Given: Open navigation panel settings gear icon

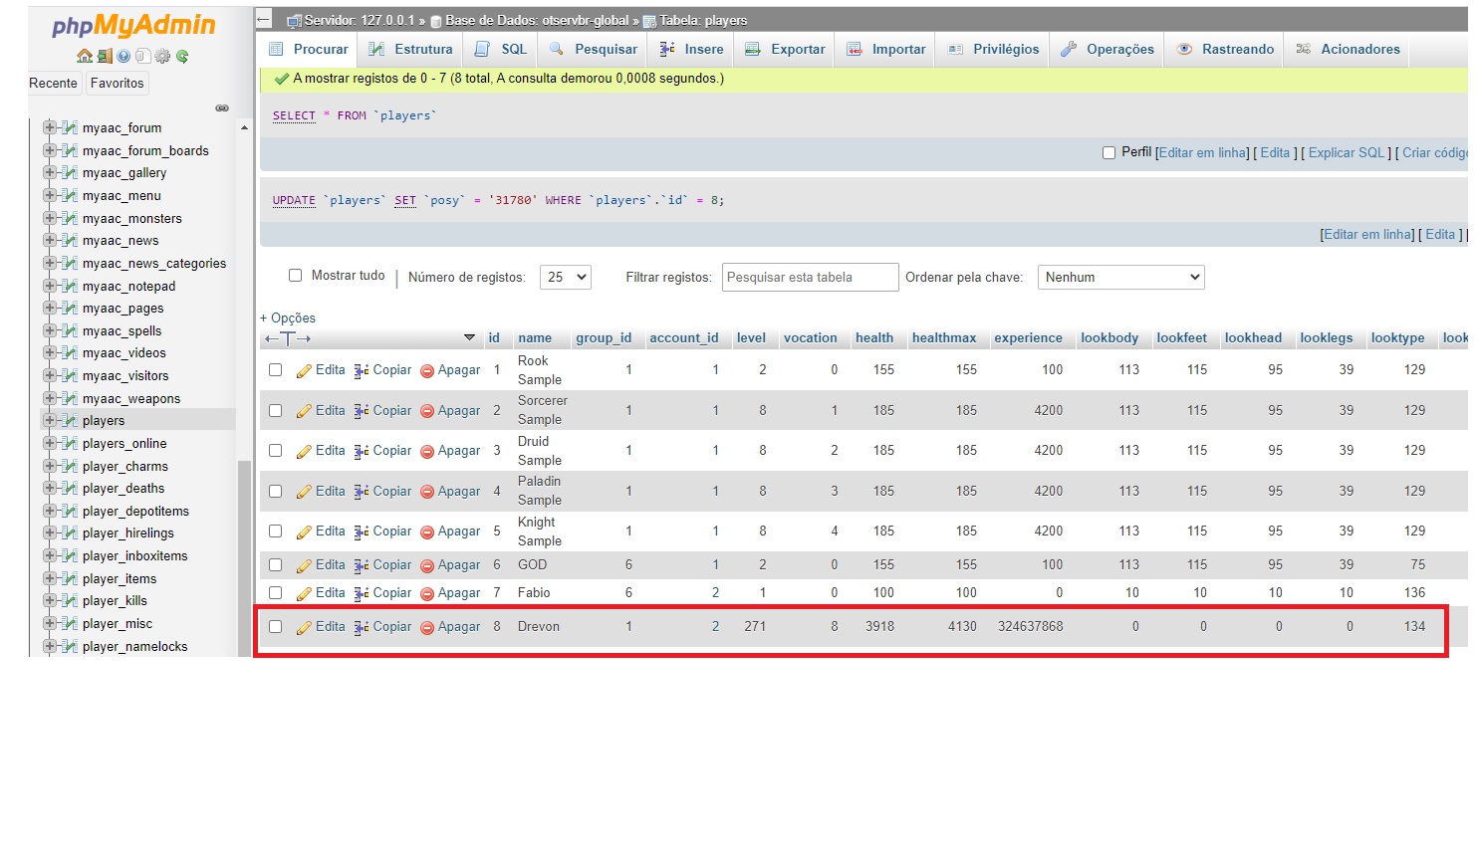Looking at the screenshot, I should pos(162,57).
